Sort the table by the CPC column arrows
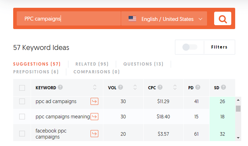The width and height of the screenshot is (248, 146). click(175, 87)
